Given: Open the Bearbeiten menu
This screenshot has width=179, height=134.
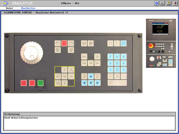Looking at the screenshot, I should (28, 8).
